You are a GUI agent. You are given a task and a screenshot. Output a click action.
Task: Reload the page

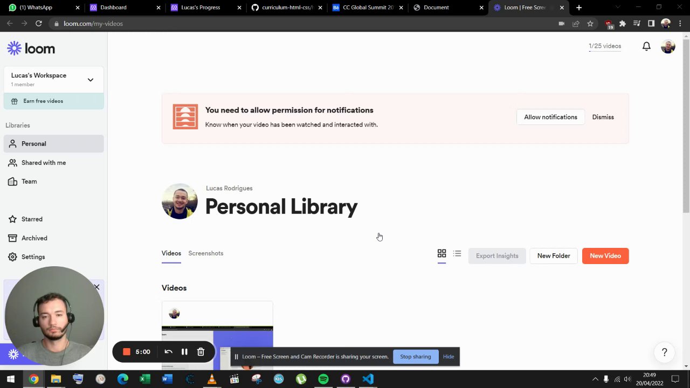39,24
